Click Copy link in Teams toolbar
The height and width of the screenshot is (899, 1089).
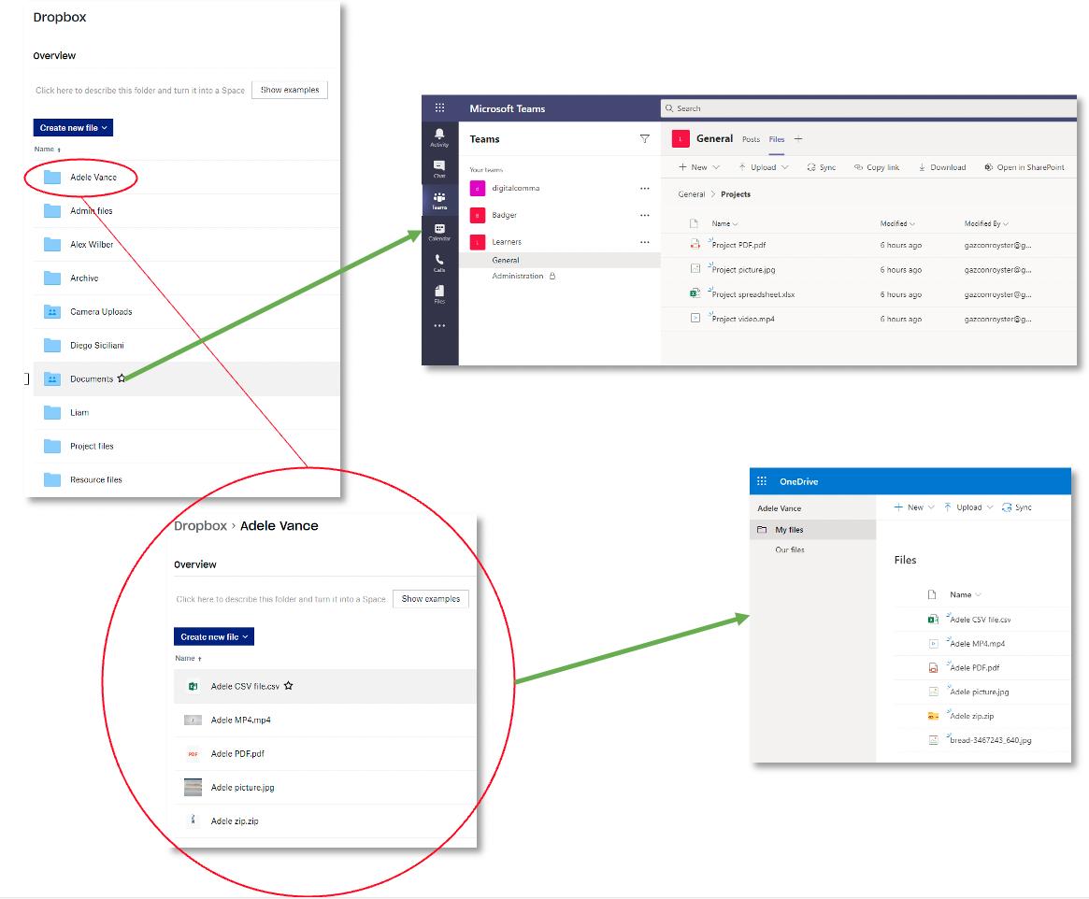[x=877, y=167]
